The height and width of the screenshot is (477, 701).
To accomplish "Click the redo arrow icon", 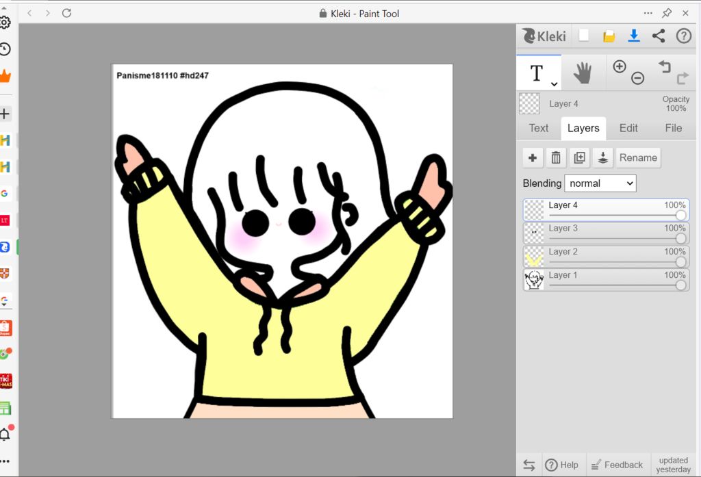I will (683, 78).
